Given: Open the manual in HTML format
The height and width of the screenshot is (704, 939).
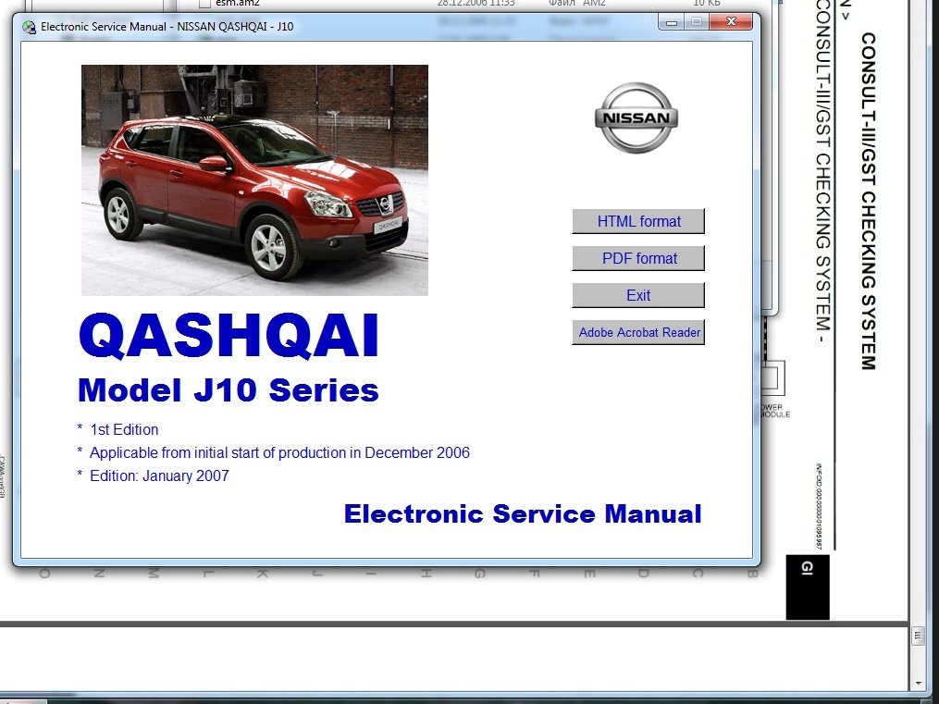Looking at the screenshot, I should 638,221.
